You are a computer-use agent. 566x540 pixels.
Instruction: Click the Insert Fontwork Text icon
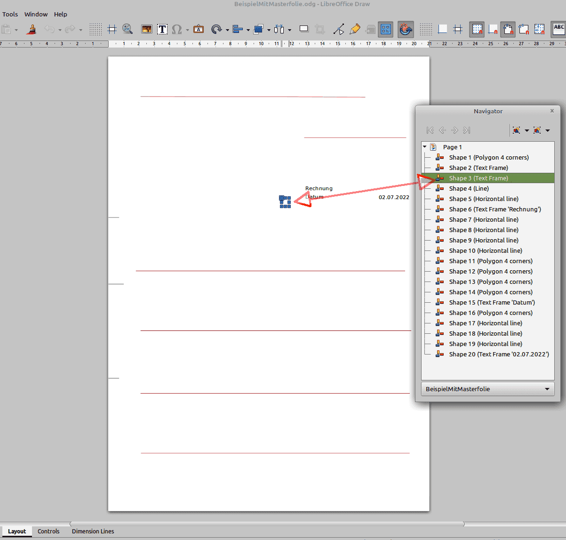199,30
